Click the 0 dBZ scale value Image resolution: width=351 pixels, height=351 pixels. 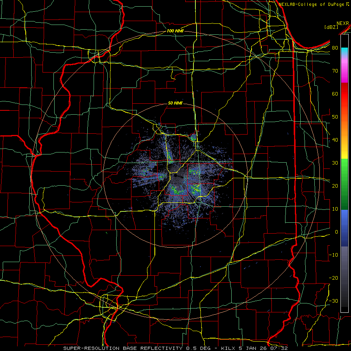pyautogui.click(x=337, y=232)
